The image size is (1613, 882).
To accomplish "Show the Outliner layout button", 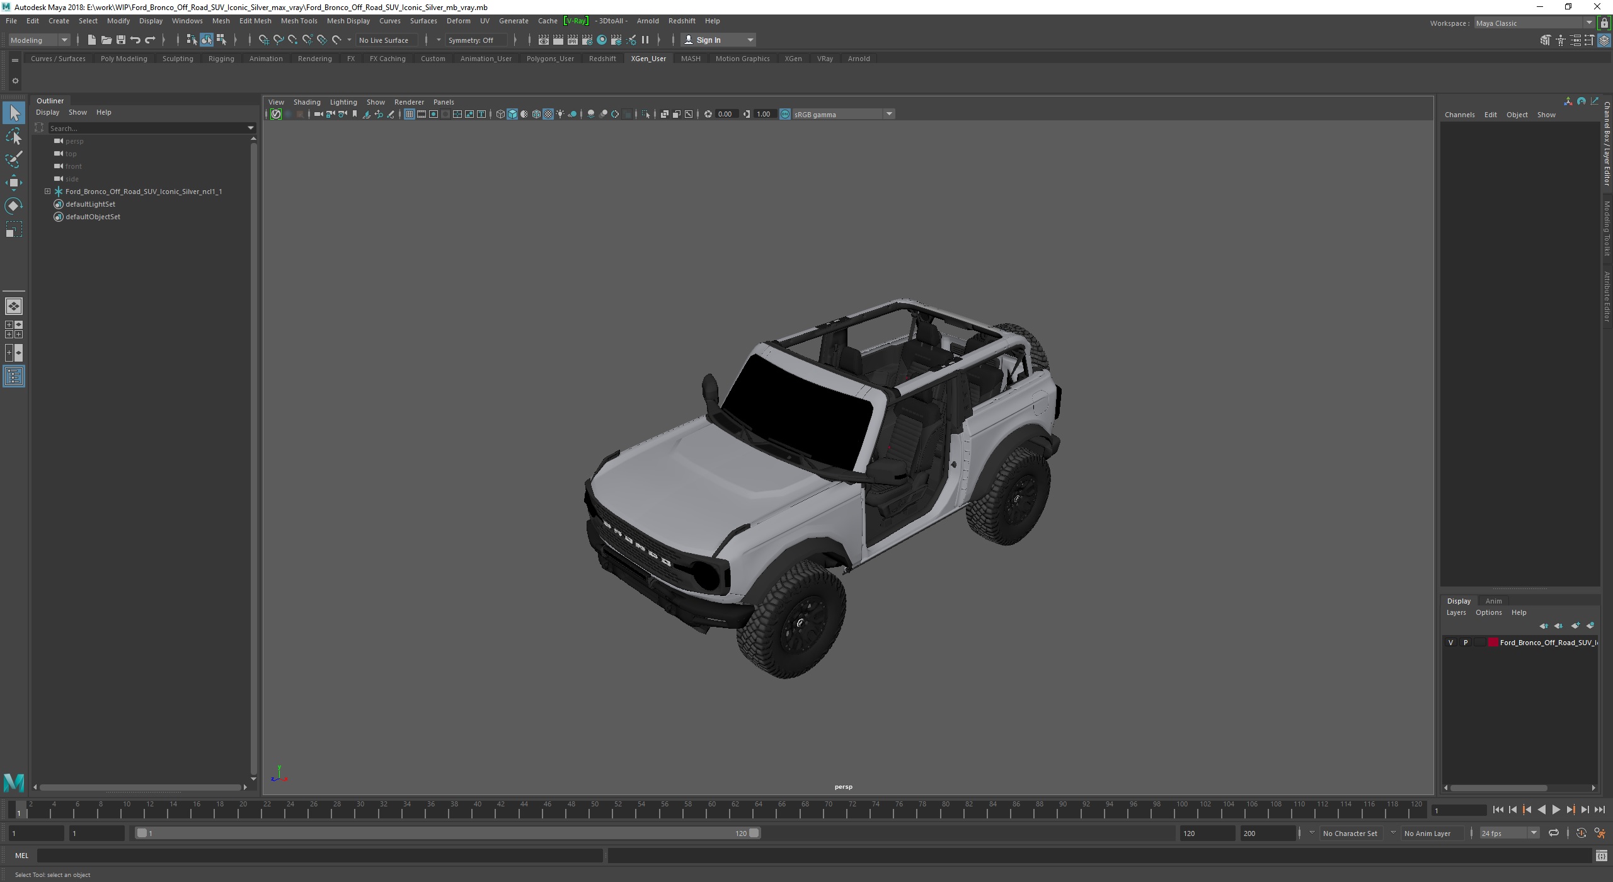I will coord(14,377).
